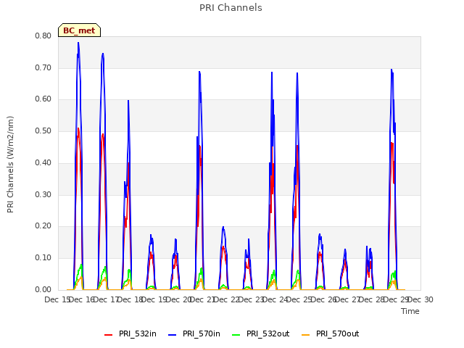Click the 0.30 y-axis tick label
Image resolution: width=464 pixels, height=348 pixels.
[x=43, y=195]
